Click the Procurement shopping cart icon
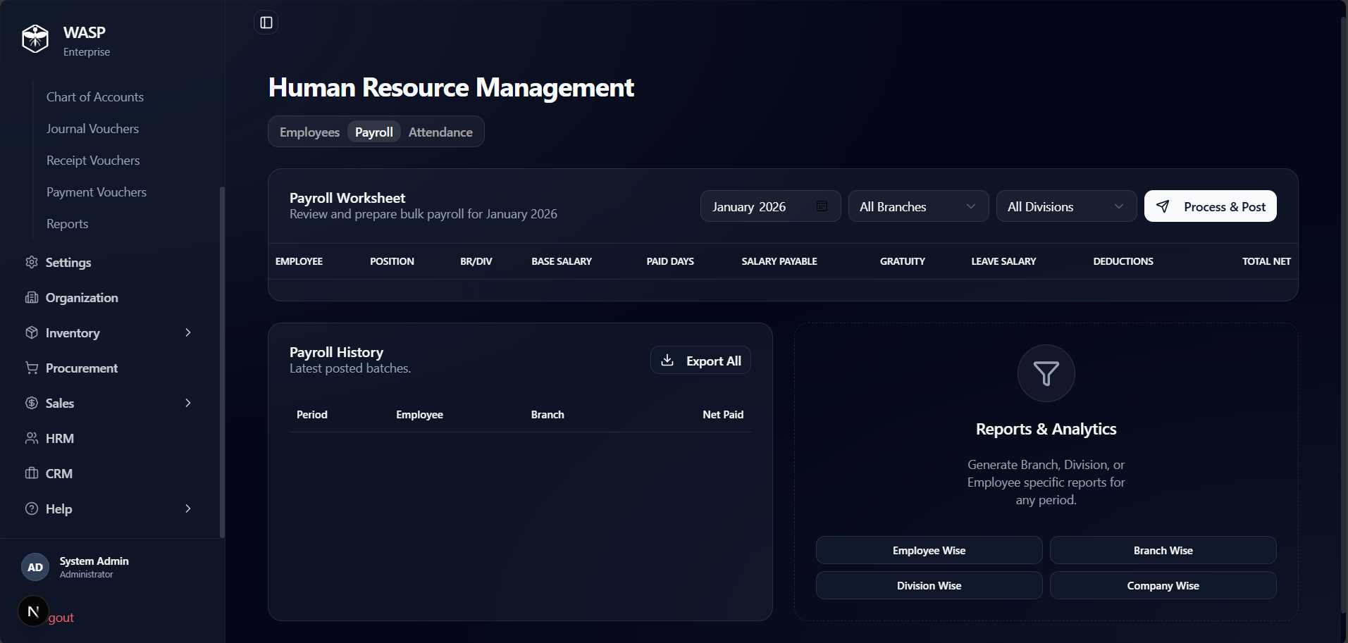 (32, 368)
